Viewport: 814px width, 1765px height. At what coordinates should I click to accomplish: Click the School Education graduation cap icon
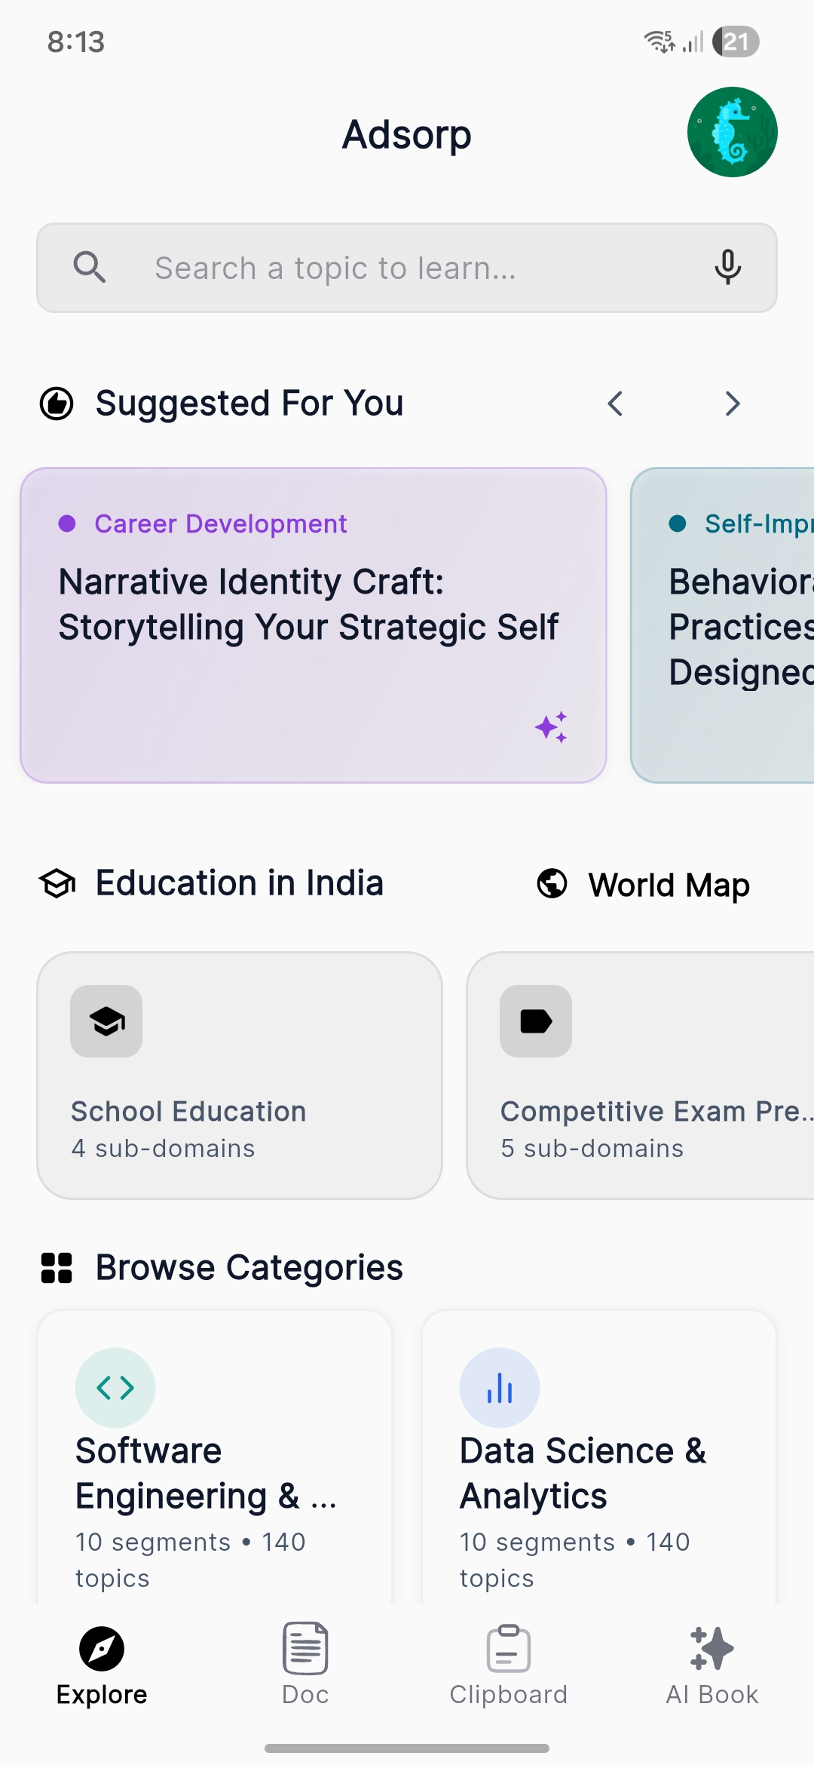click(x=106, y=1021)
